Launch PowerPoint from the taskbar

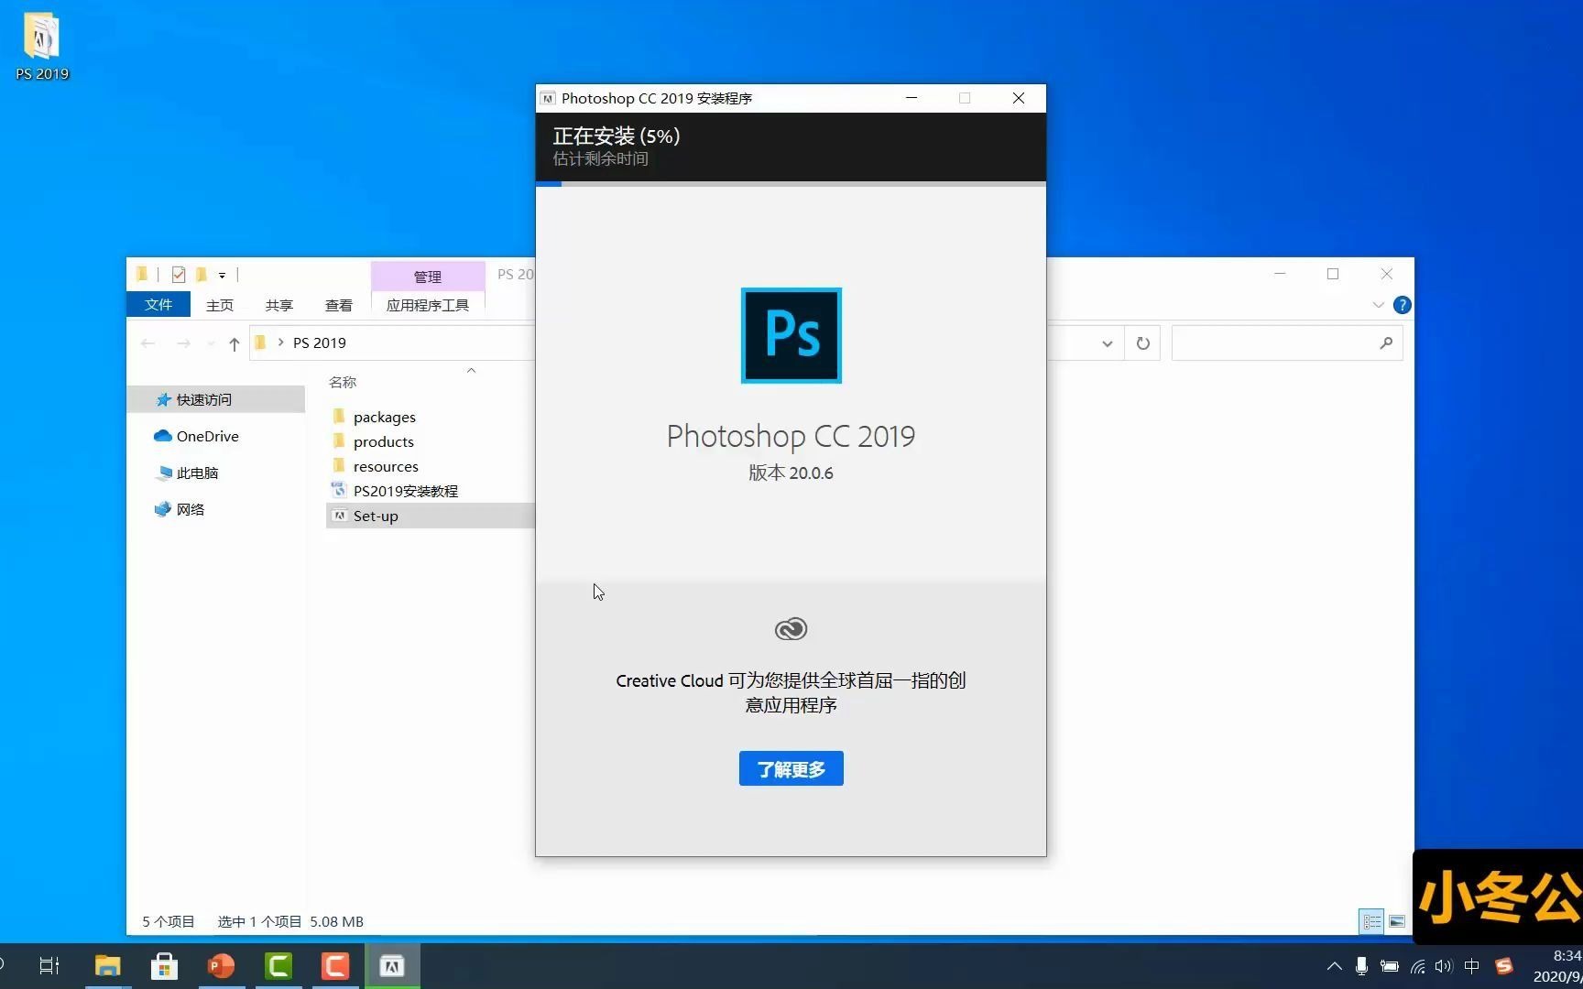point(221,965)
